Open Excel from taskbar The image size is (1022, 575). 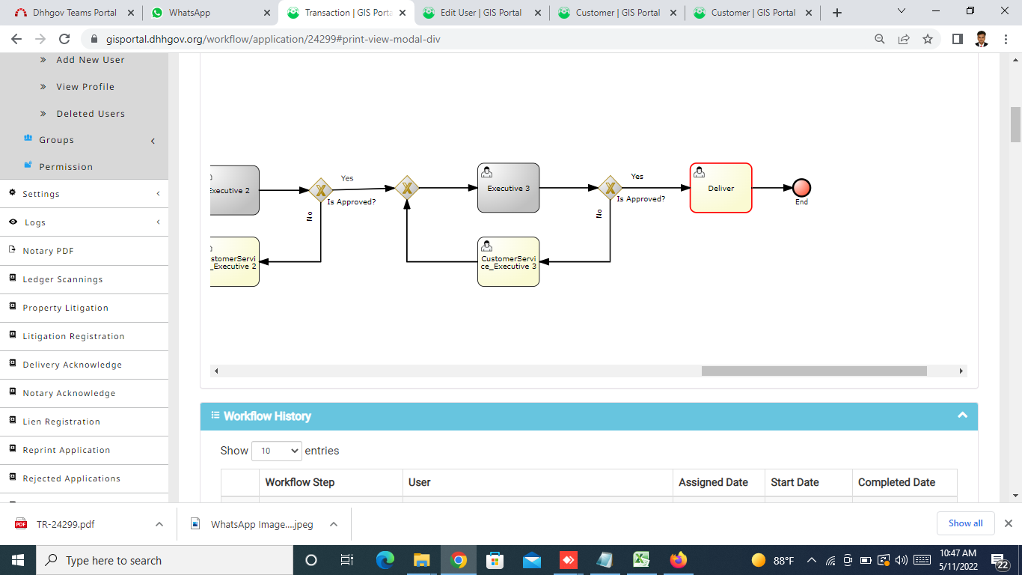point(641,560)
